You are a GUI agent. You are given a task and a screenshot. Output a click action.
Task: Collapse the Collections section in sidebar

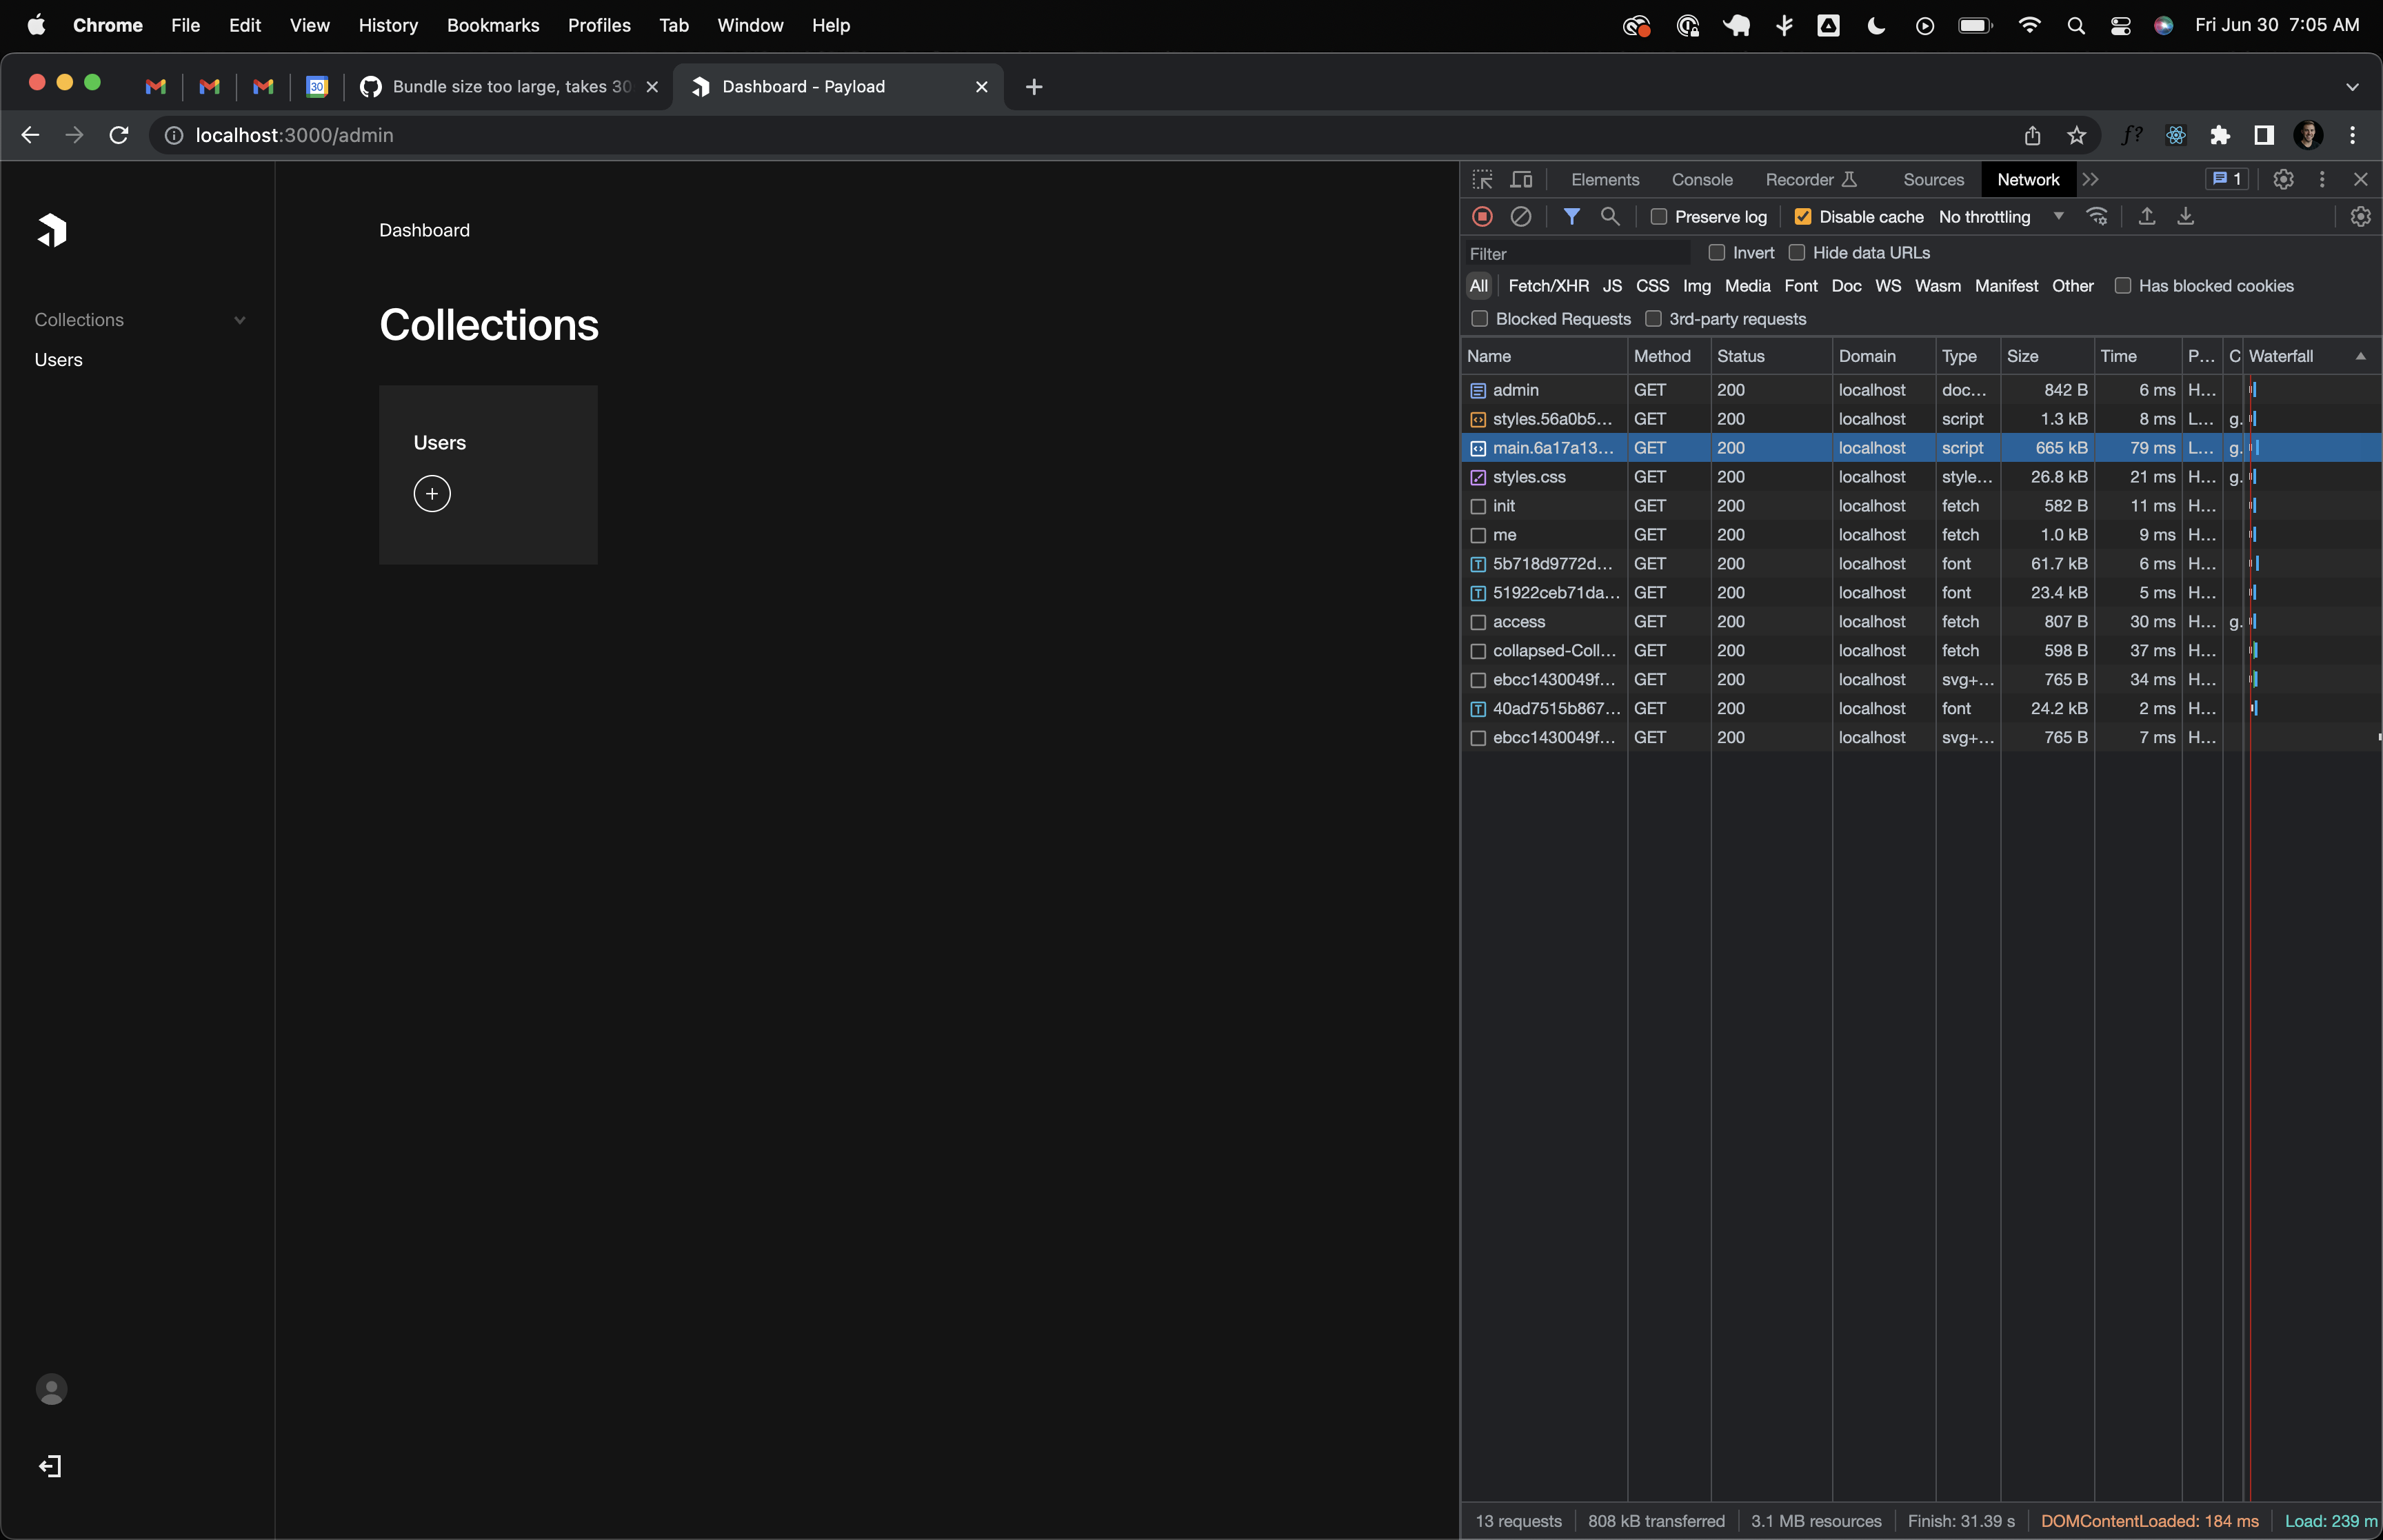[x=239, y=319]
